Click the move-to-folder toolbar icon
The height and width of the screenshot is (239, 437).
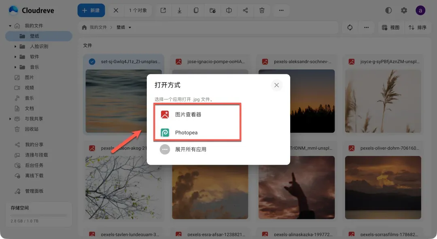coord(212,11)
